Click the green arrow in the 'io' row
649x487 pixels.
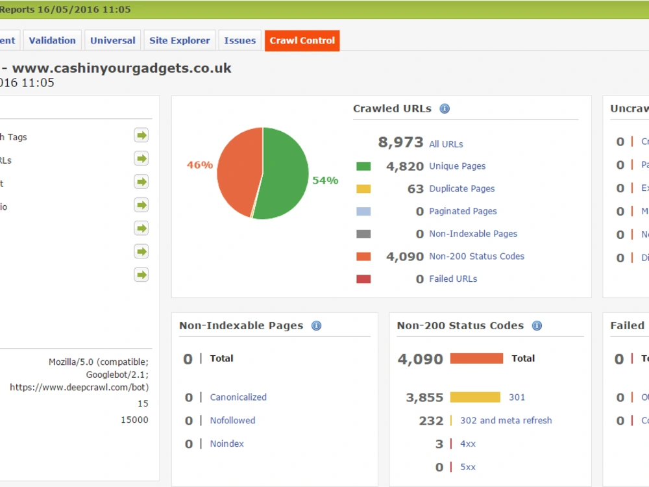141,205
